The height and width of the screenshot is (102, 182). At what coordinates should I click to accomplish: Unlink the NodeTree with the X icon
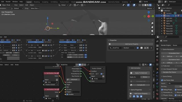click(x=85, y=65)
